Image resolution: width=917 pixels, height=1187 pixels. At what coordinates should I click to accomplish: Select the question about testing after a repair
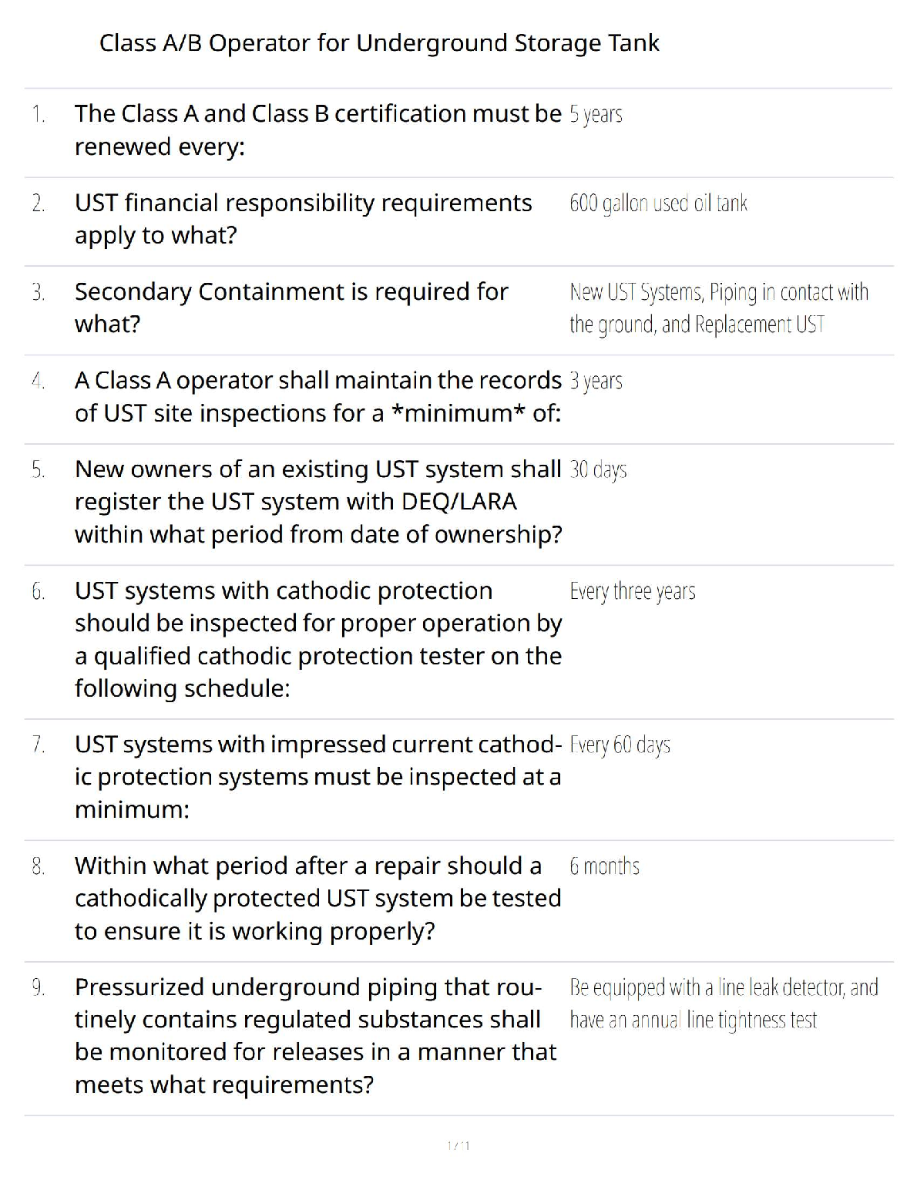317,898
